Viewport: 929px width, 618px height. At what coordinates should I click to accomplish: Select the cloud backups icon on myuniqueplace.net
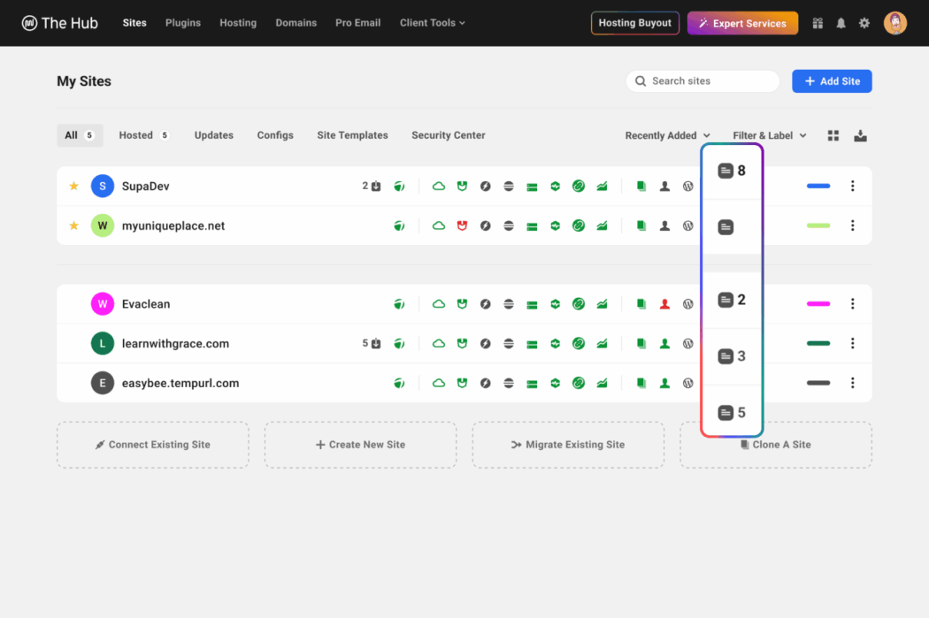pos(438,225)
